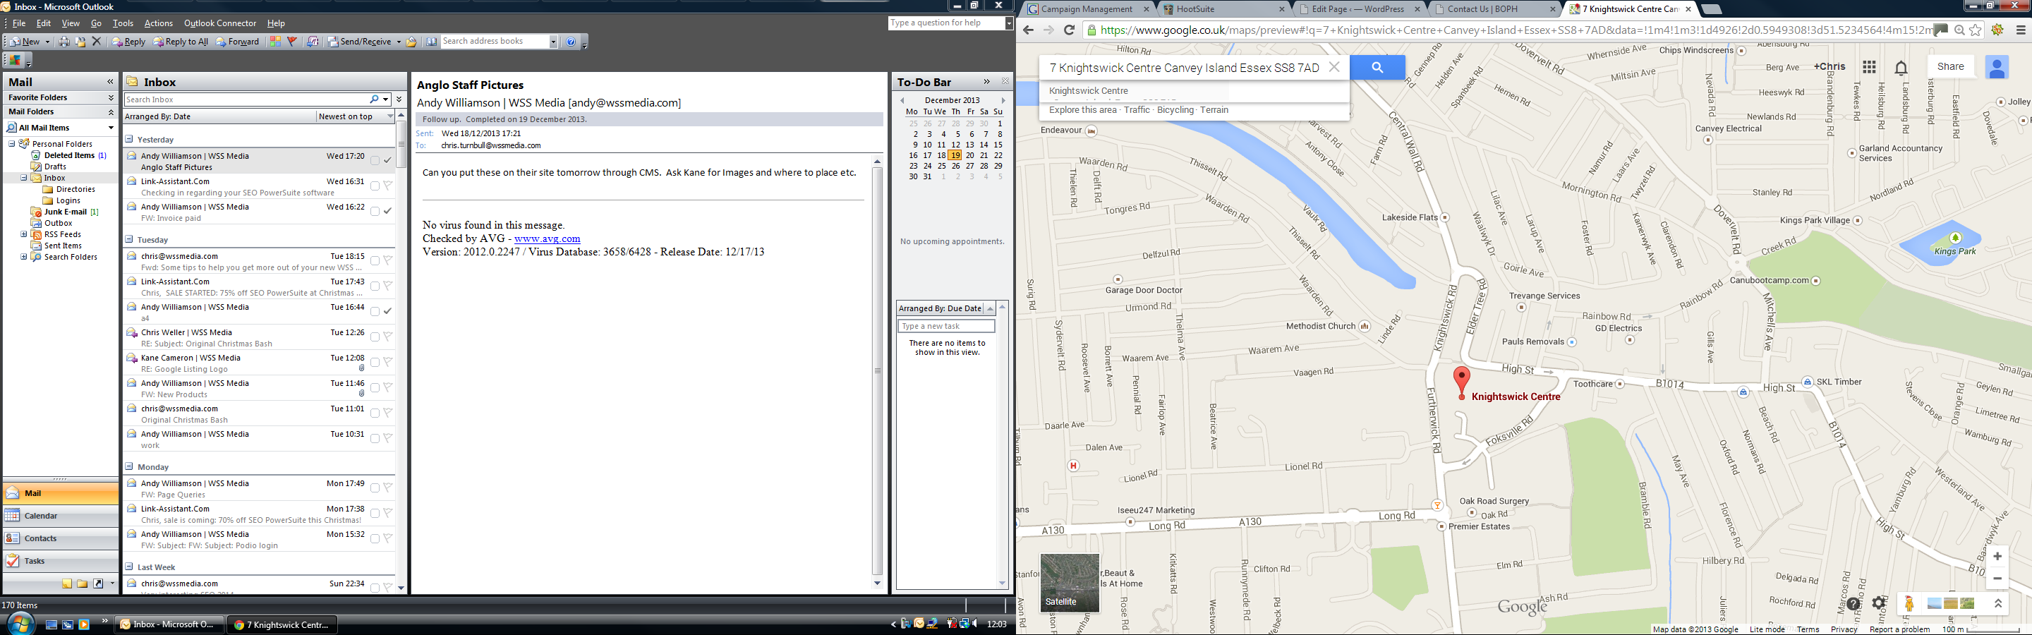2032x635 pixels.
Task: Open the Tools menu
Action: 123,23
